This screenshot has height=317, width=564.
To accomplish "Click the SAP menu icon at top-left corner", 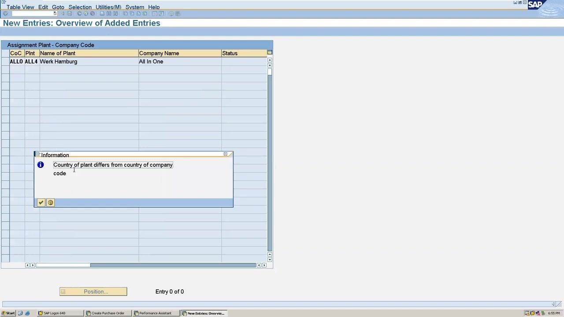I will pyautogui.click(x=4, y=2).
